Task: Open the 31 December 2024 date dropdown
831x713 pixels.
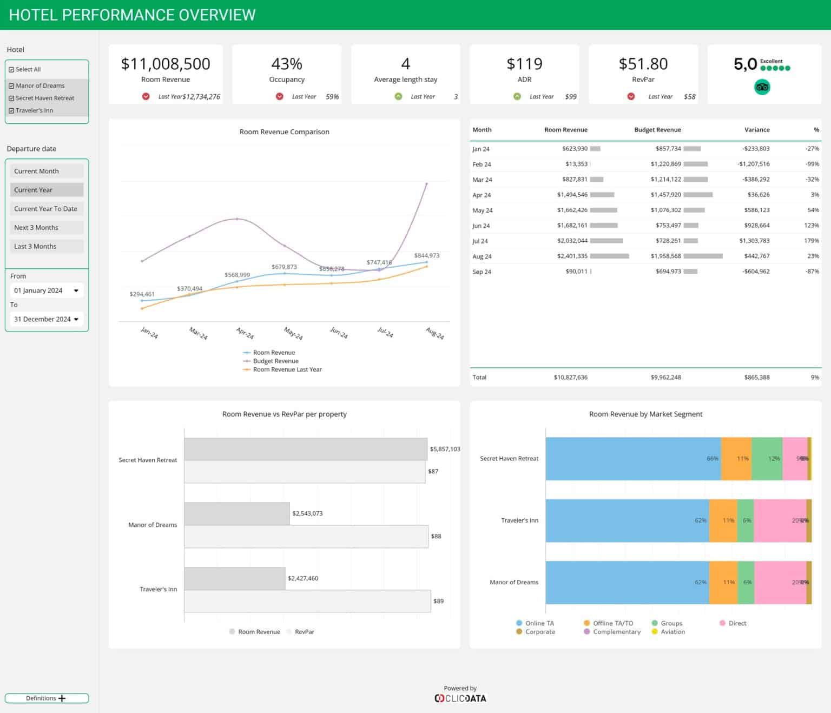Action: (x=78, y=319)
